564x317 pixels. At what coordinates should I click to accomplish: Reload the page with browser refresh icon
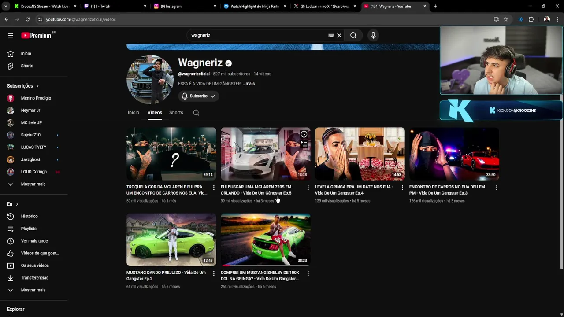(x=27, y=19)
